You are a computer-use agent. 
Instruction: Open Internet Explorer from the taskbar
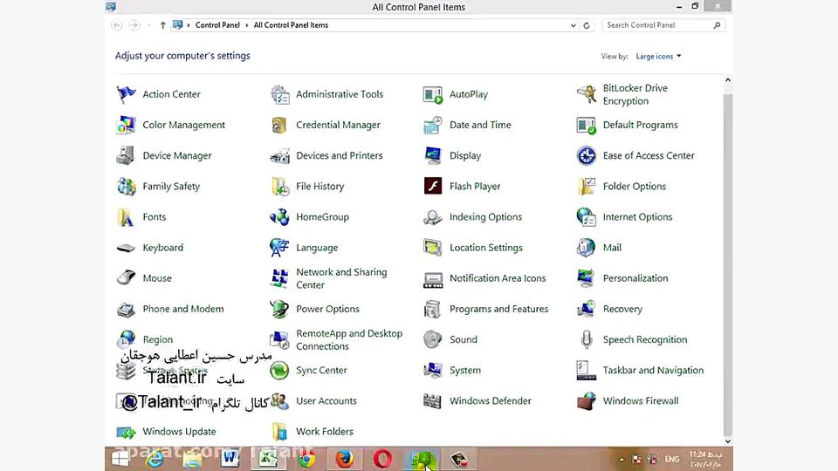155,460
